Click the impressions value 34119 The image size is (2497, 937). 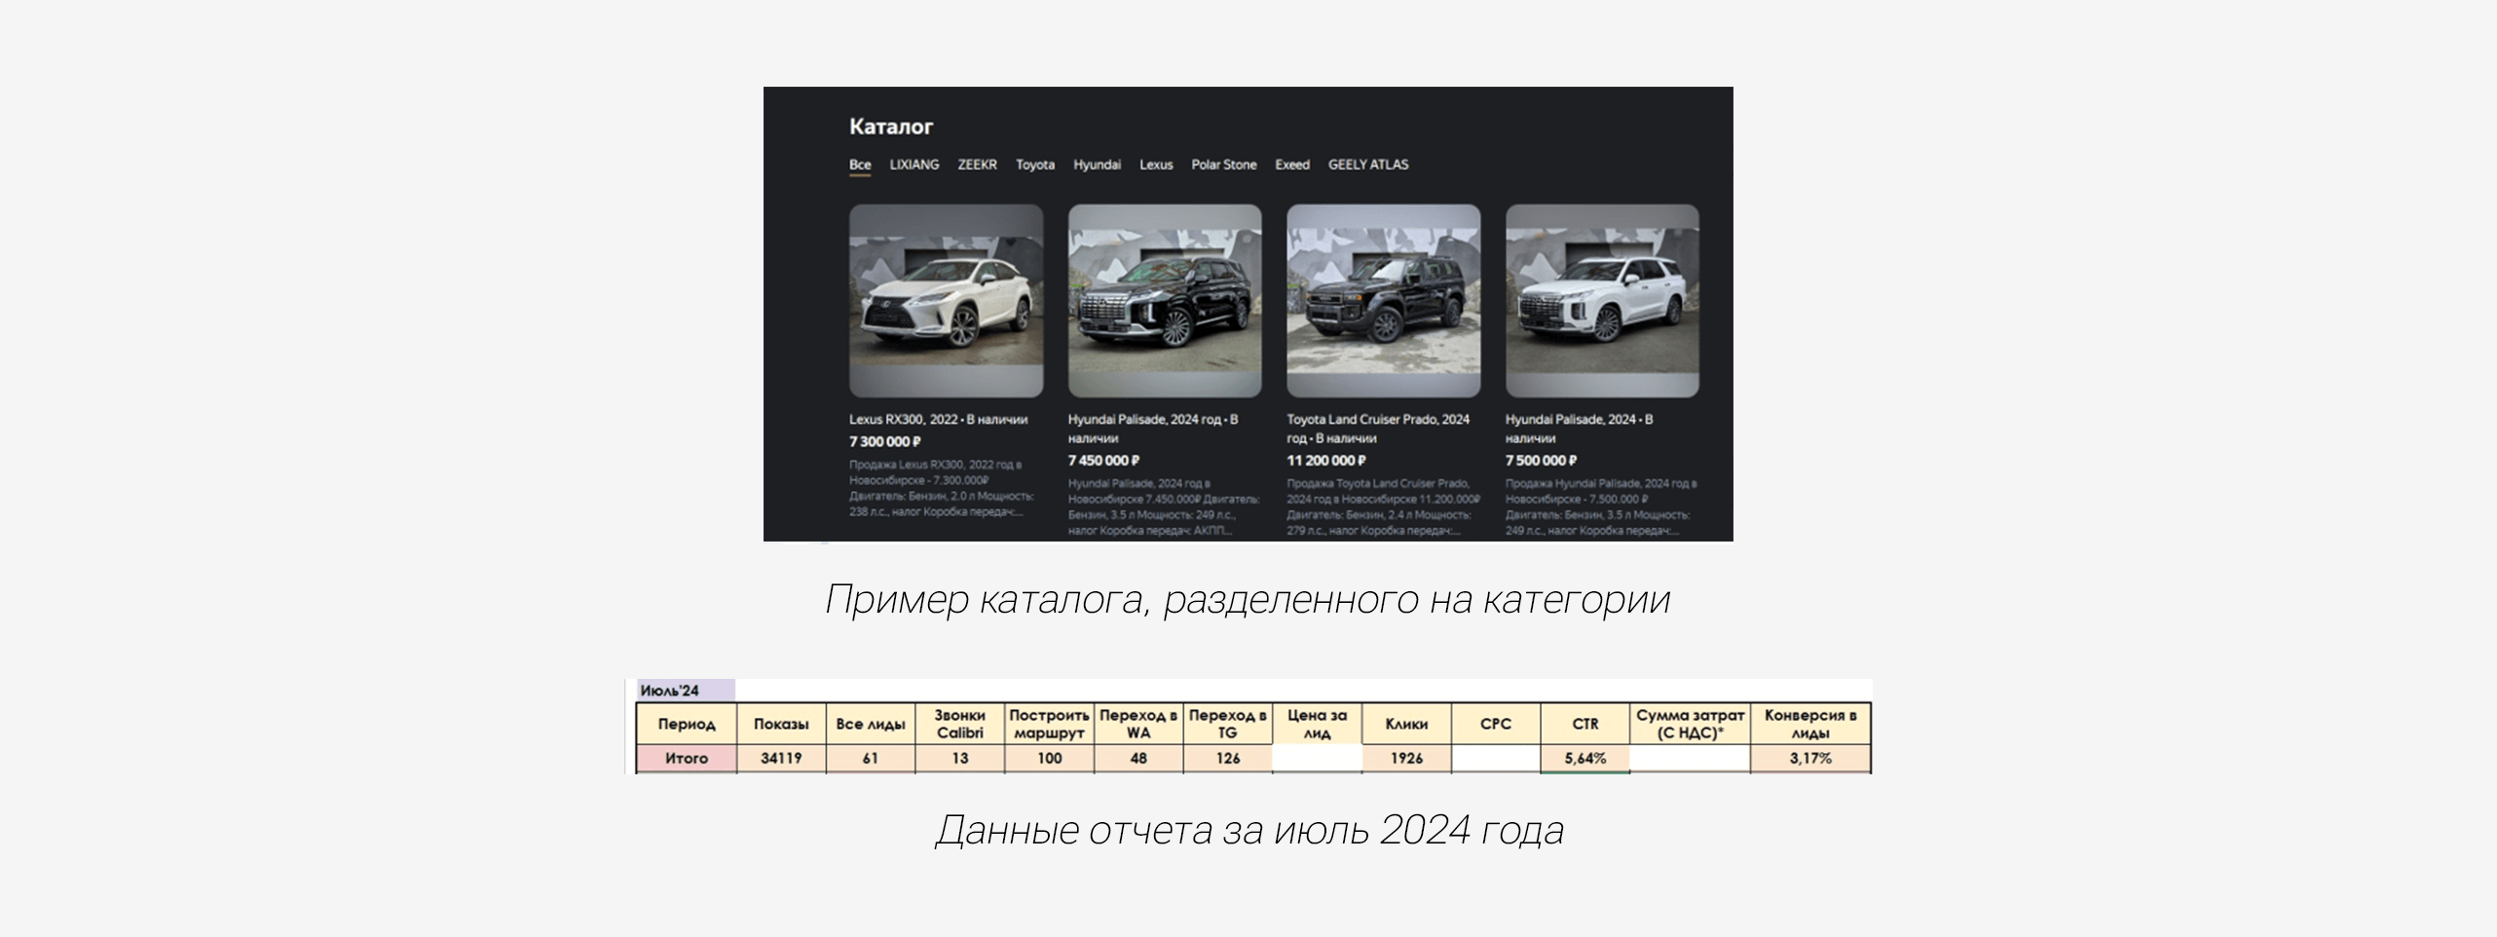coord(781,758)
